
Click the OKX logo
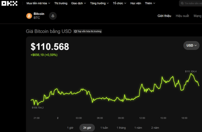tap(10, 3)
